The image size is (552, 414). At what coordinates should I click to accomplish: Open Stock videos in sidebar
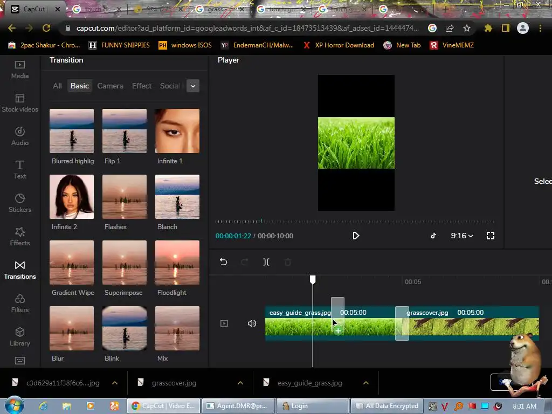tap(20, 103)
